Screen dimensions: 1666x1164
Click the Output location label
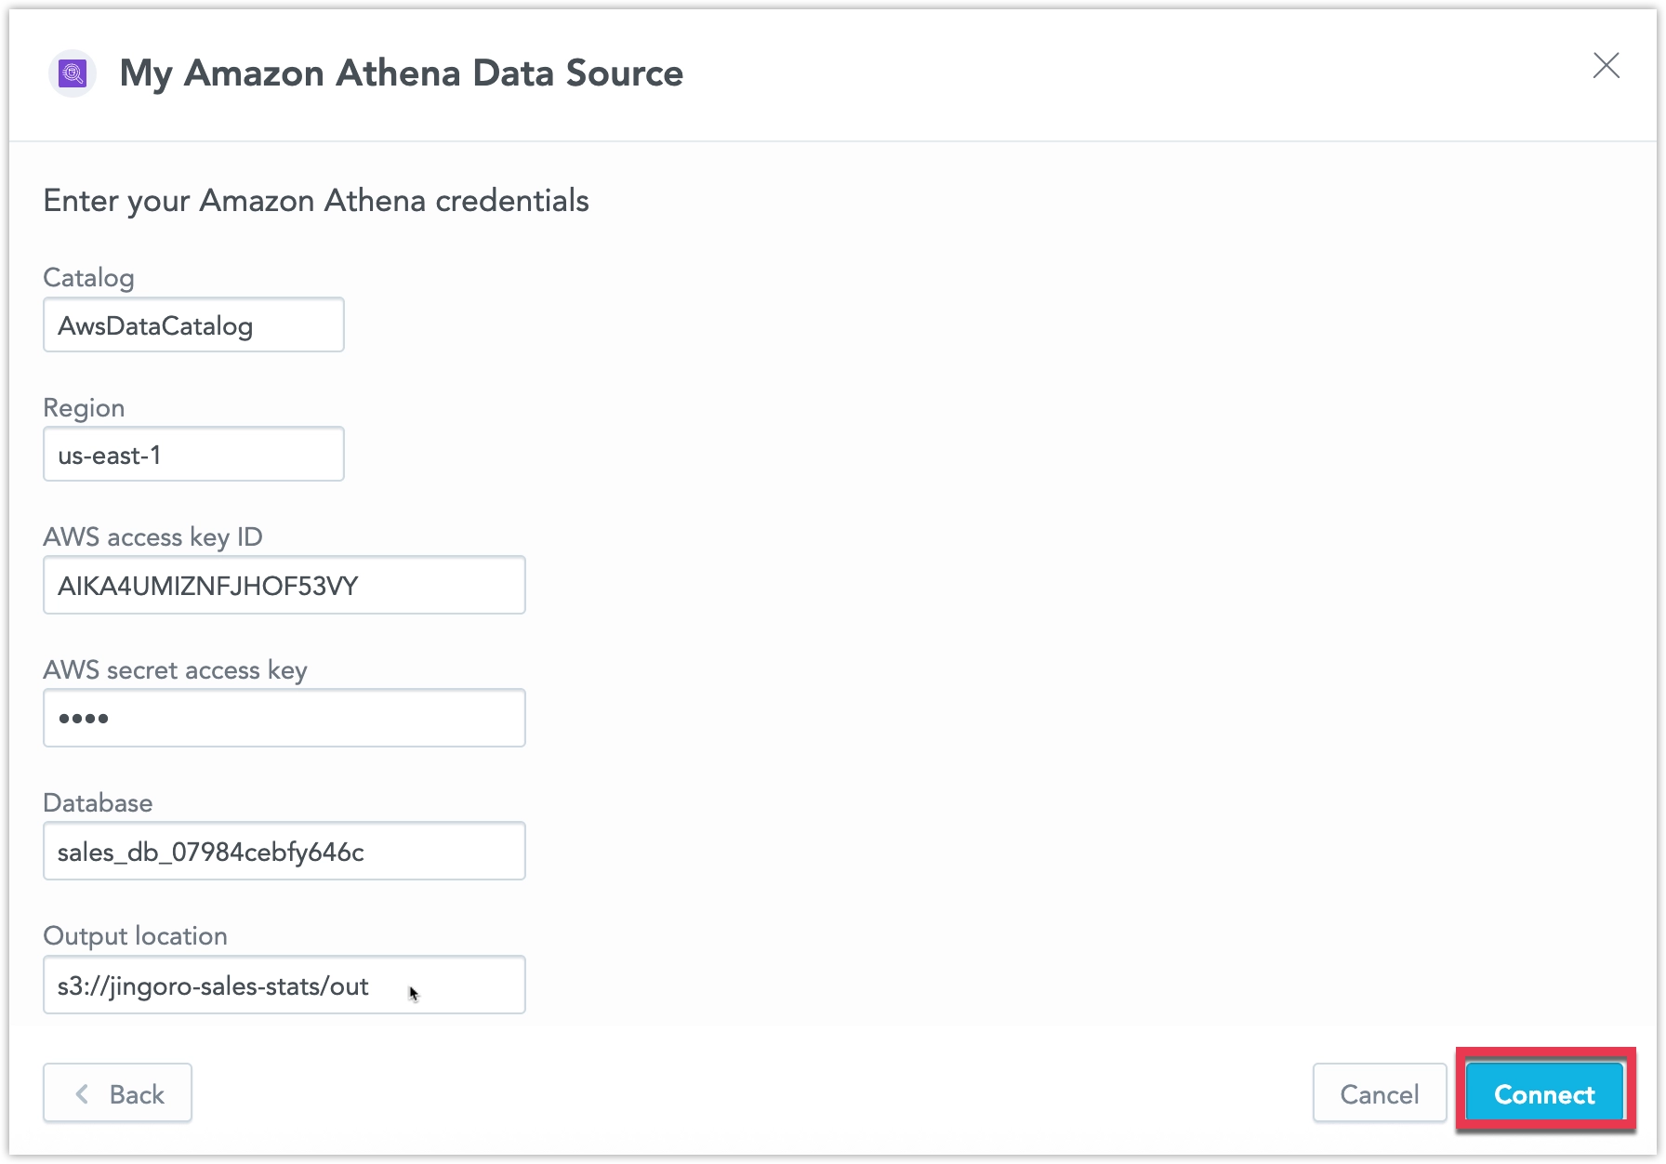tap(135, 936)
